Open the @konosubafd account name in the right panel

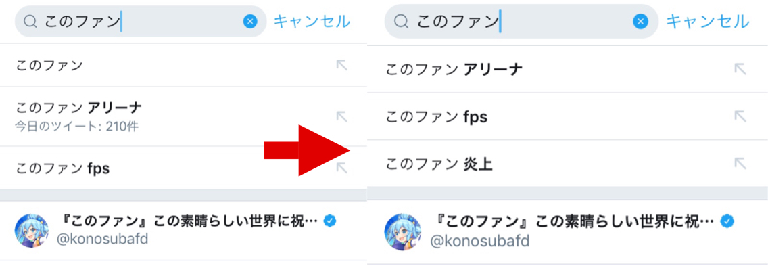point(480,241)
